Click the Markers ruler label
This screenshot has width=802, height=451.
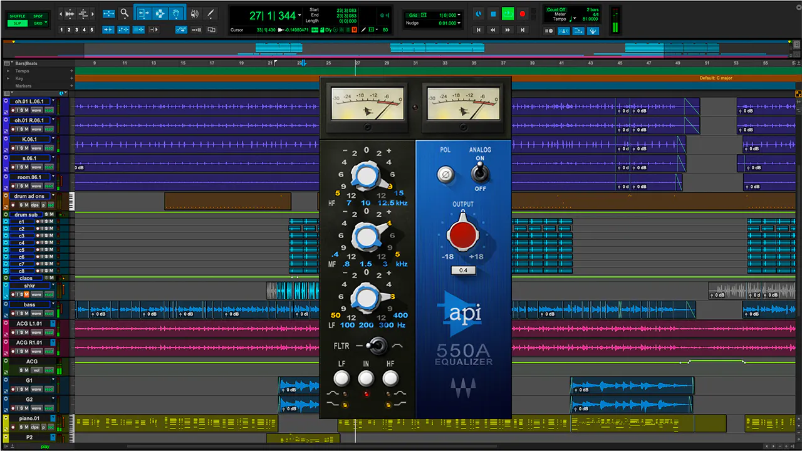[x=23, y=86]
